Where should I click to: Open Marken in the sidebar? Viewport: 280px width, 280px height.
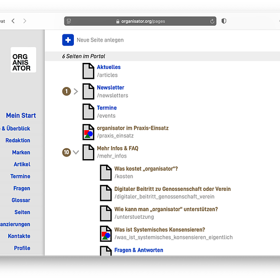[x=21, y=153]
